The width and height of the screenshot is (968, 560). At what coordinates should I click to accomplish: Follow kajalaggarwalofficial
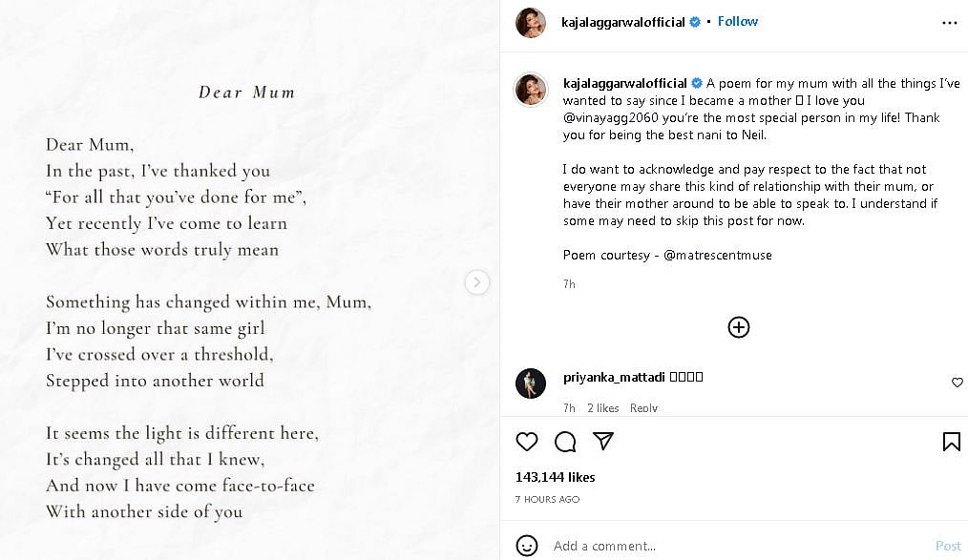[x=738, y=21]
